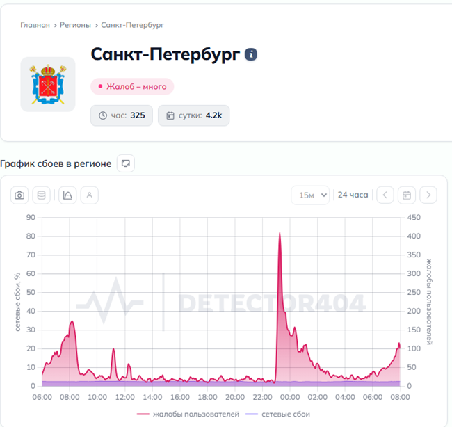Screen dimensions: 452x427
Task: Click the camera screenshot icon above the chart
Action: tap(20, 195)
